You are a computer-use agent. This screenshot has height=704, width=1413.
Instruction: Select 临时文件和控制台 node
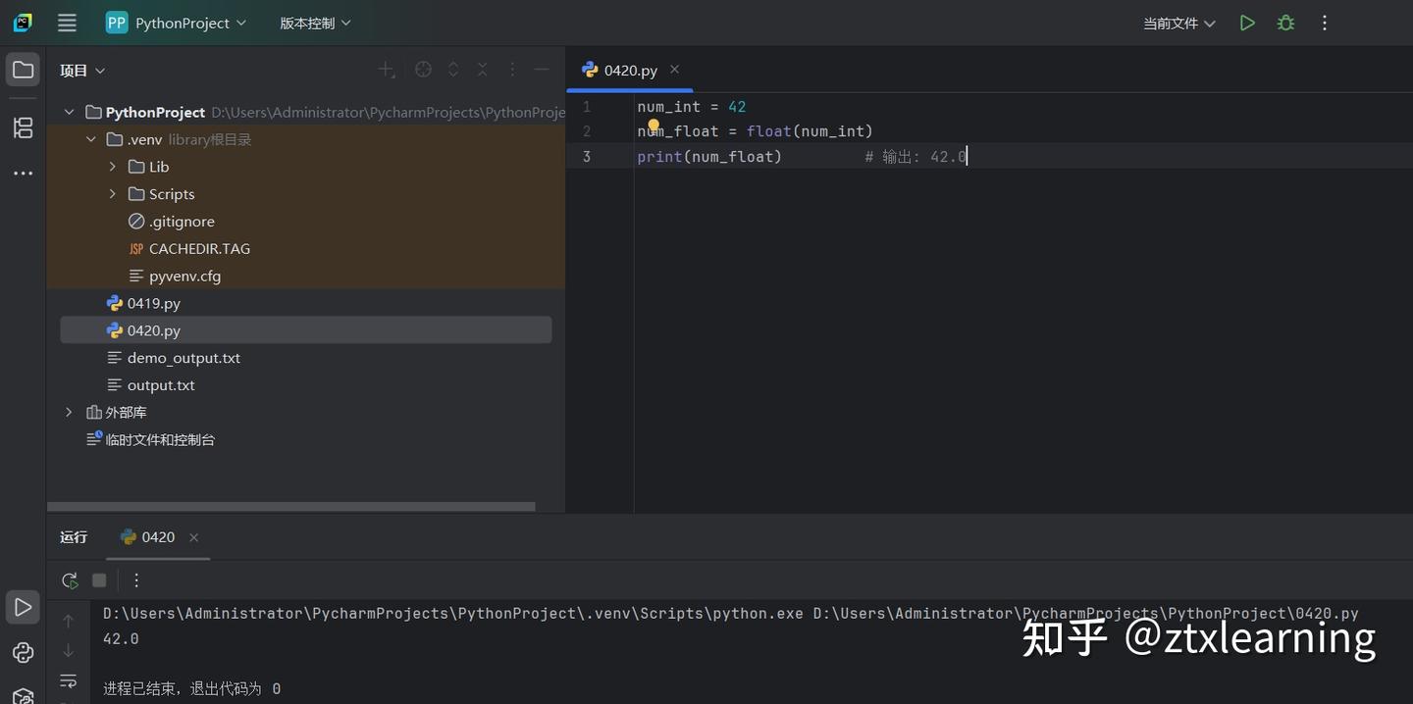150,440
